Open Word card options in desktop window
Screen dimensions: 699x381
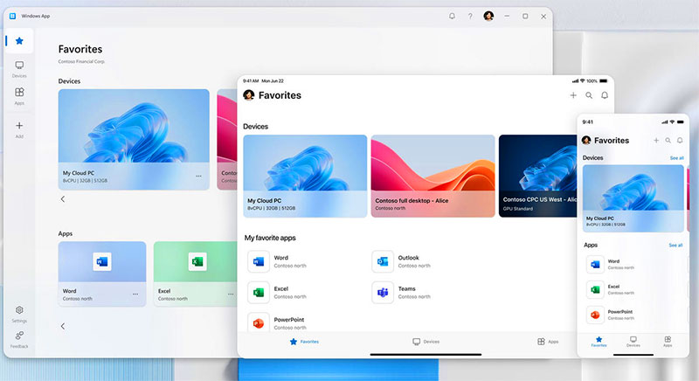[x=135, y=294]
